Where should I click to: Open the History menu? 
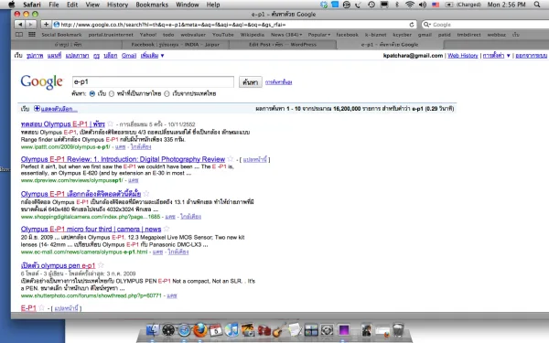pyautogui.click(x=117, y=5)
